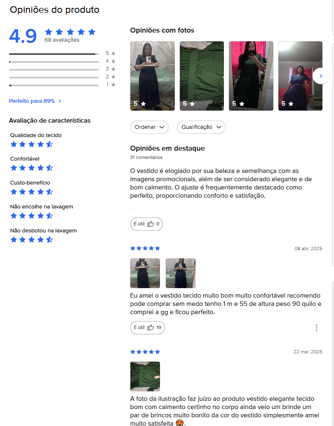
Task: Click the 68 avaliações count text
Action: 62,40
